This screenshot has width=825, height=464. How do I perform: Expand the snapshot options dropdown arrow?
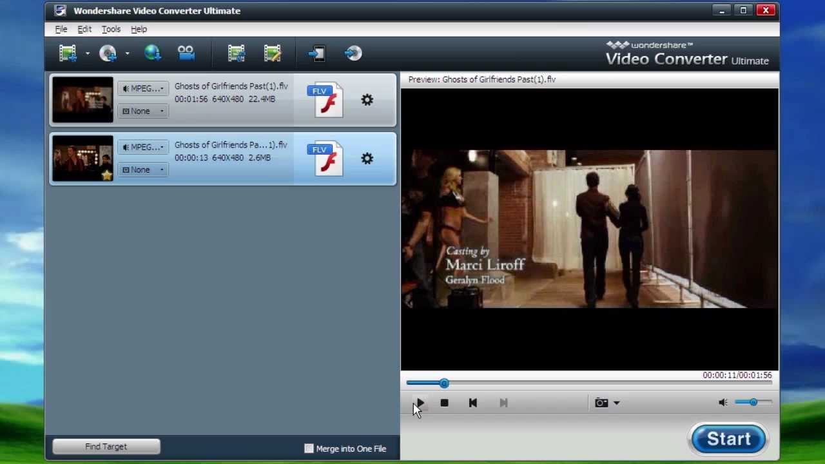(x=616, y=403)
